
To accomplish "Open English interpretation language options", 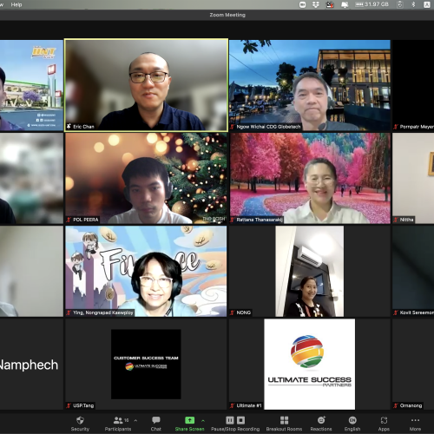I will click(x=352, y=424).
